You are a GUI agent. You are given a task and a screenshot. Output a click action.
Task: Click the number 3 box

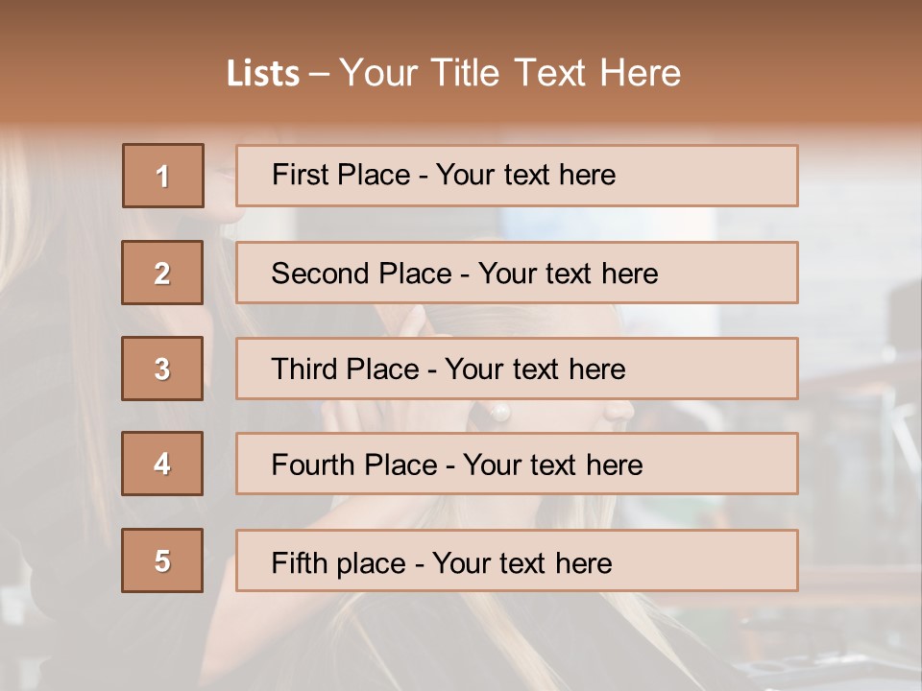click(162, 369)
